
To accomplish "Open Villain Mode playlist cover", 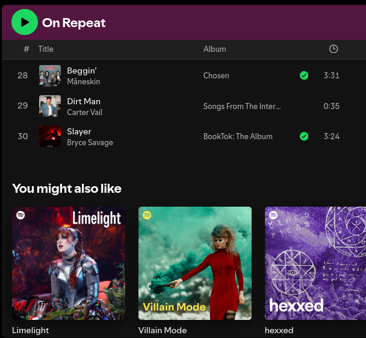I will (195, 263).
